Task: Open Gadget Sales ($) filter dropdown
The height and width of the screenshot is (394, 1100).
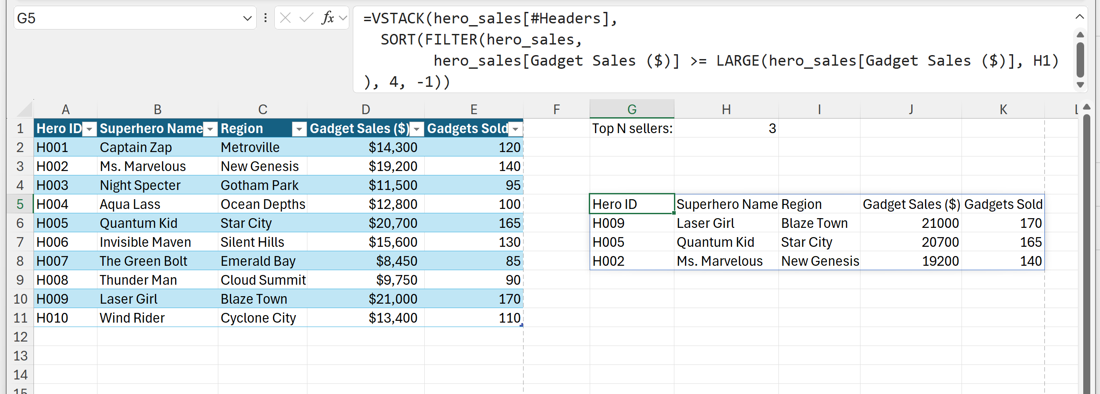Action: pos(417,129)
